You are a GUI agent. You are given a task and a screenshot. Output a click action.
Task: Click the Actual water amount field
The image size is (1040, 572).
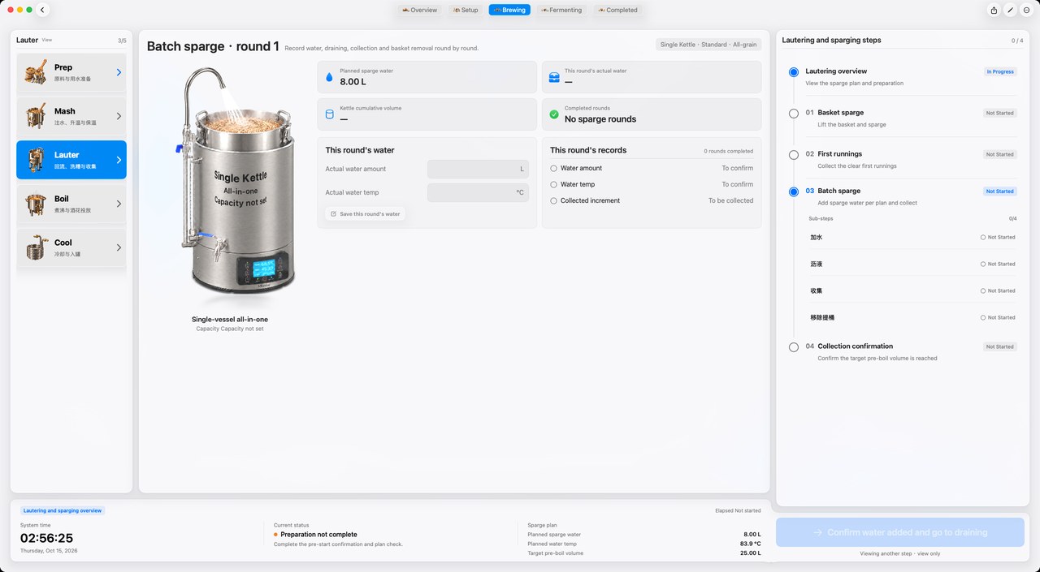(x=478, y=169)
